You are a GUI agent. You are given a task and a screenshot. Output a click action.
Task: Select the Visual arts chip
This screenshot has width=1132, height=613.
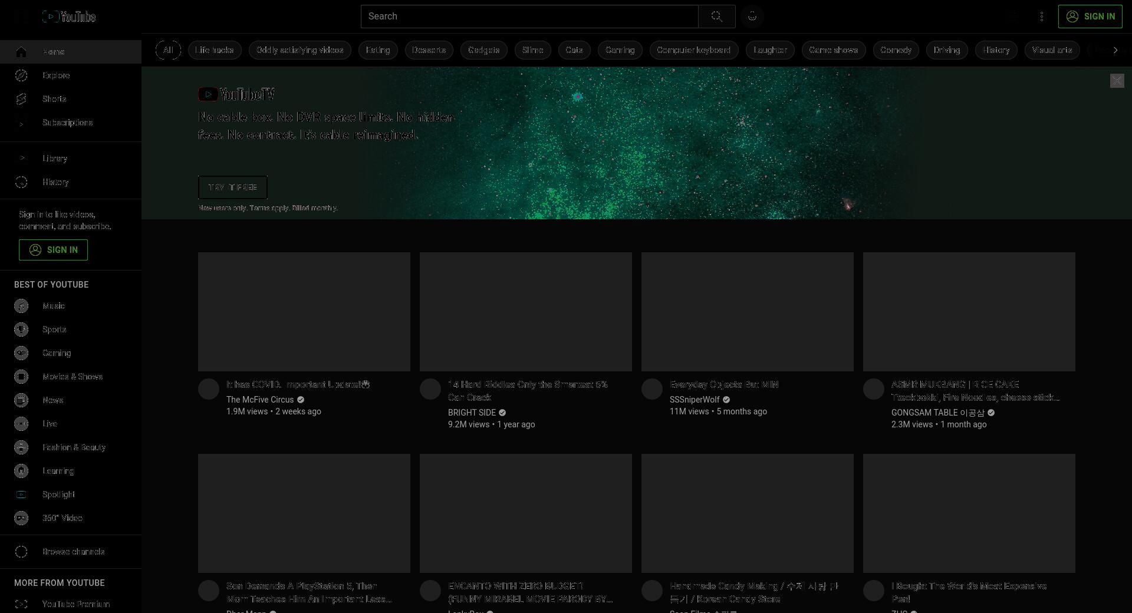click(1052, 50)
